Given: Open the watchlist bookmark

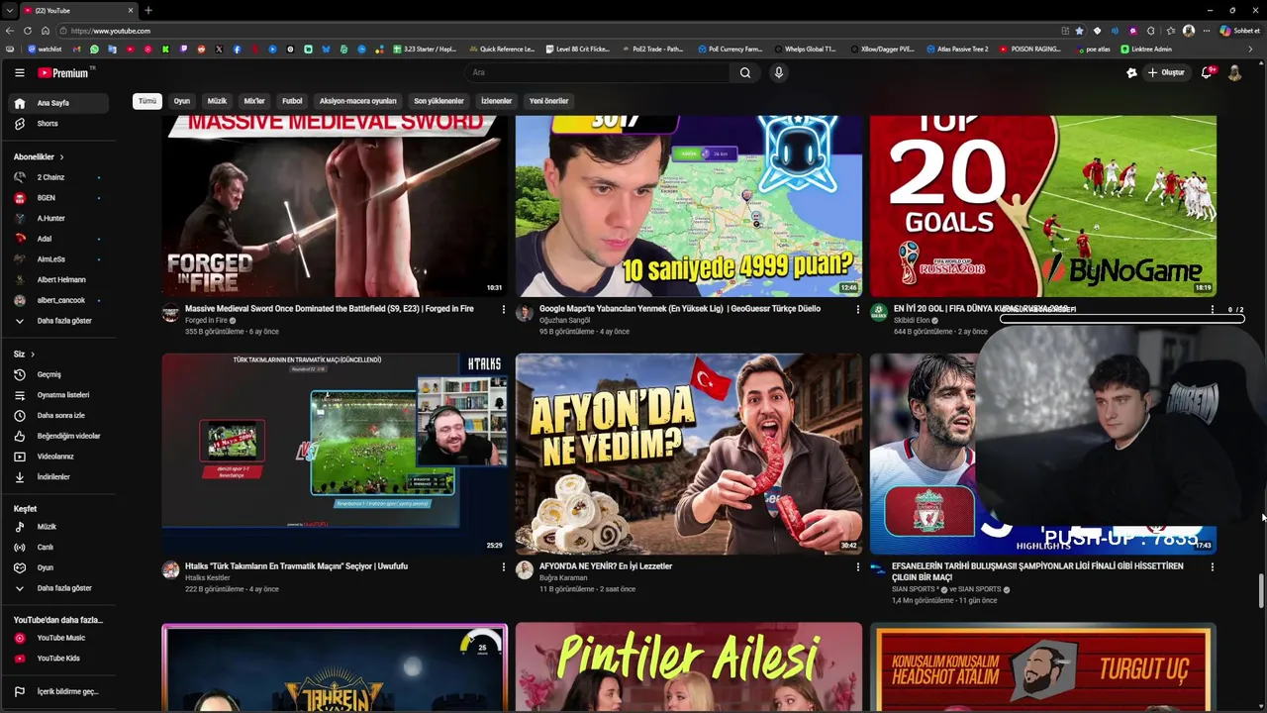Looking at the screenshot, I should coord(45,49).
